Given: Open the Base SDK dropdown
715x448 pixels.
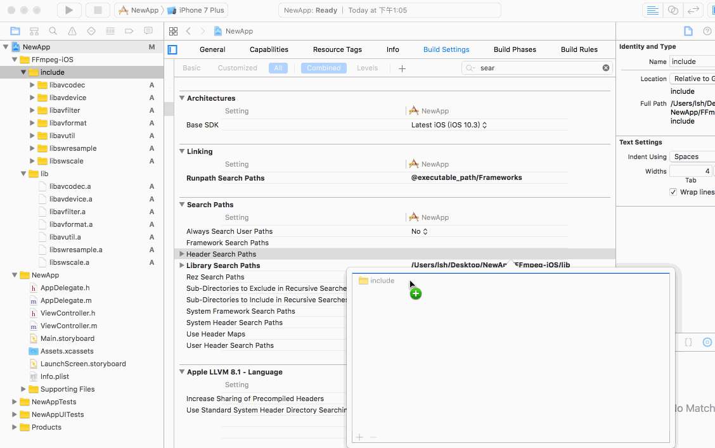Looking at the screenshot, I should click(x=449, y=125).
